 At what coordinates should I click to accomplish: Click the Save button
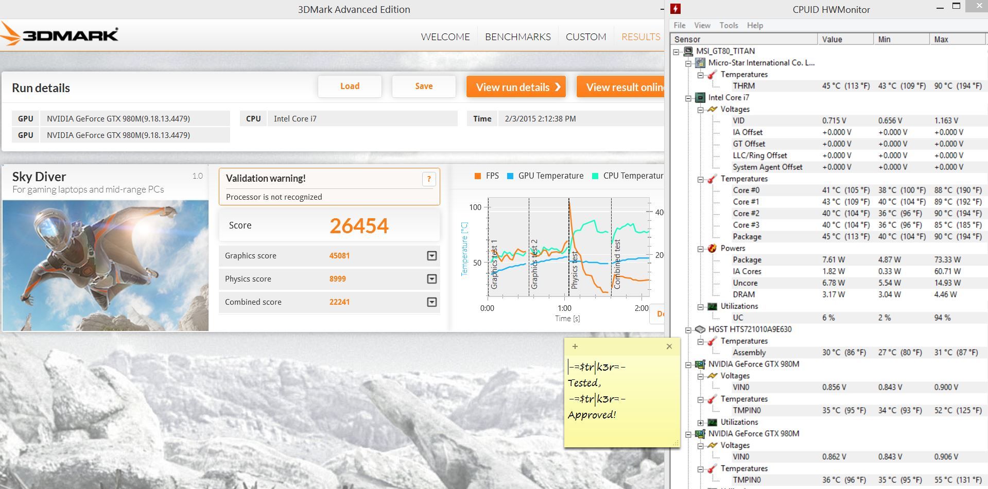(424, 86)
